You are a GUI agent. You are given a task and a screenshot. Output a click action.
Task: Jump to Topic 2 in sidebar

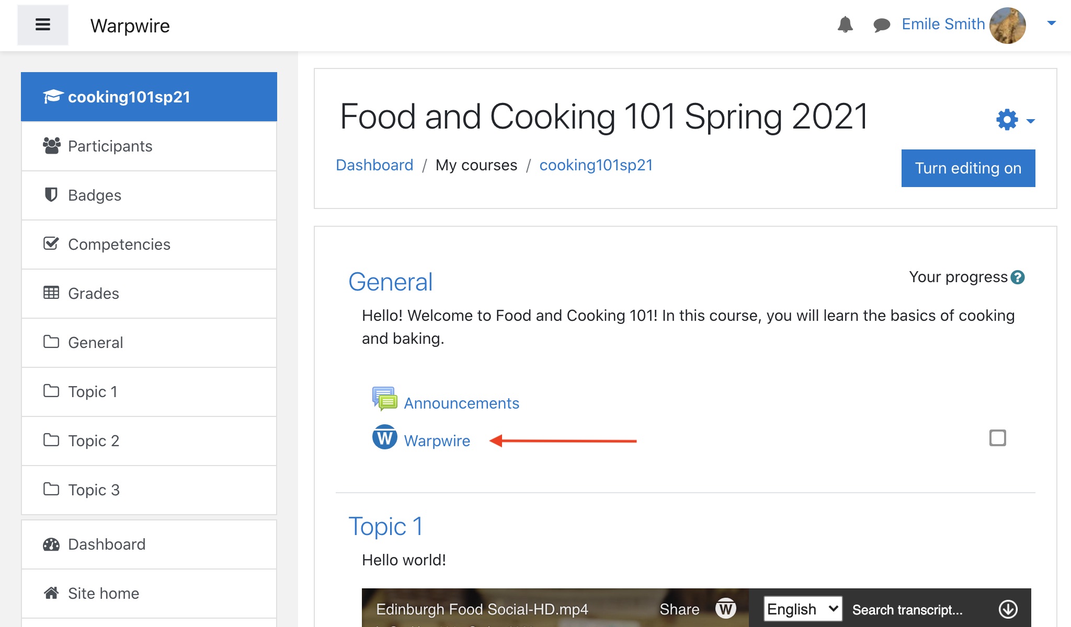[x=149, y=441]
